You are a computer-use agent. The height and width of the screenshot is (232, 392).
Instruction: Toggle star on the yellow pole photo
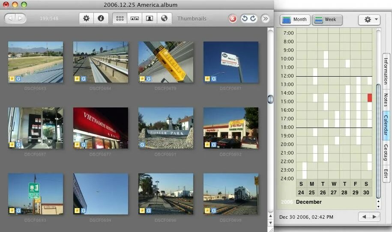coord(142,79)
